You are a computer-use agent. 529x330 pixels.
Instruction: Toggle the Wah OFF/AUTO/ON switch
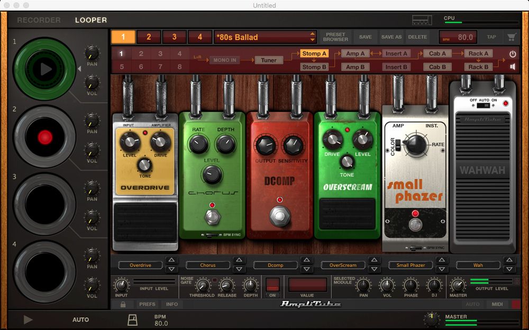[482, 105]
